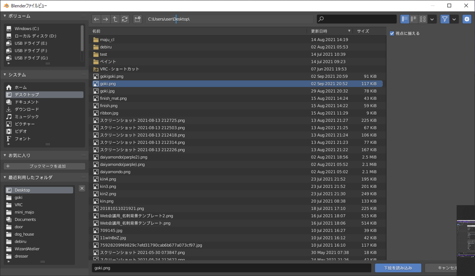The height and width of the screenshot is (276, 475).
Task: Open the debiru folder in file list
Action: tap(237, 47)
